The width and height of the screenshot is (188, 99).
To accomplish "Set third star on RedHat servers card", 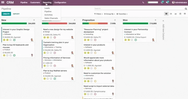I will coord(51,79).
